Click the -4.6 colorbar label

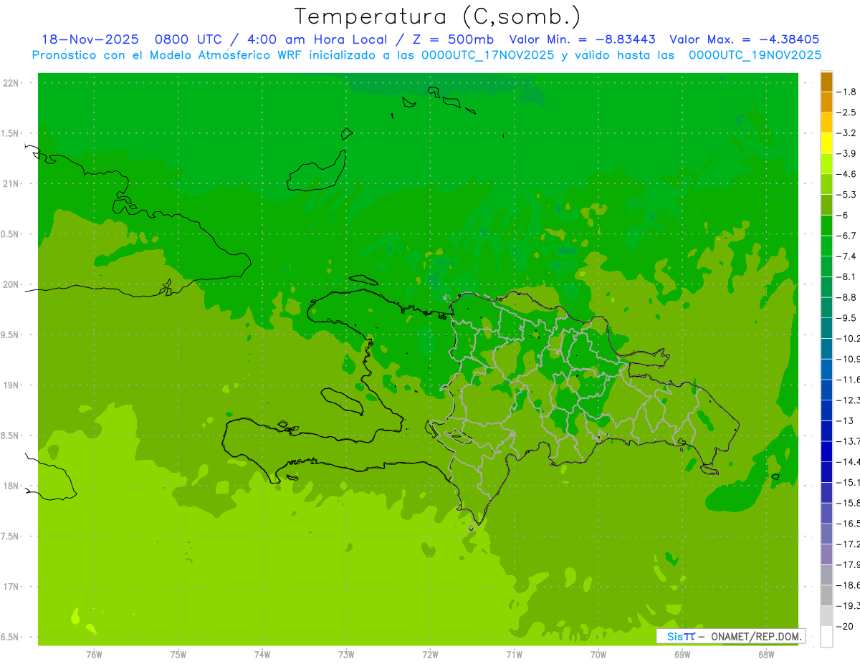846,174
